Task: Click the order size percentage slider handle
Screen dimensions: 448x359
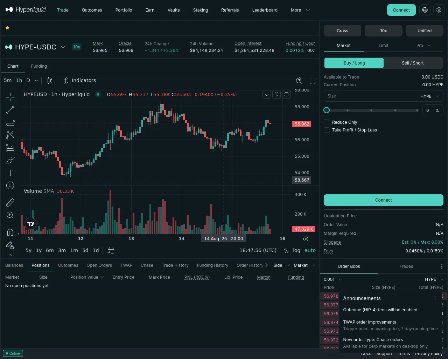Action: click(327, 110)
